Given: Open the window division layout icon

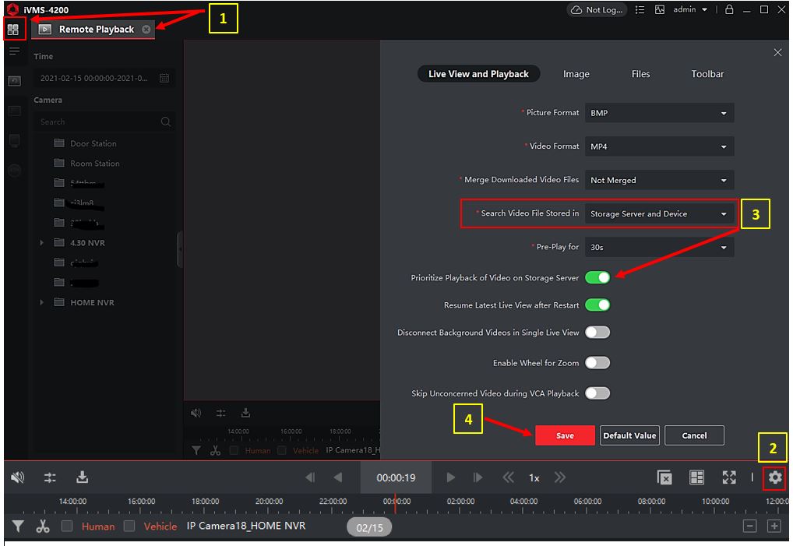Looking at the screenshot, I should click(x=697, y=477).
